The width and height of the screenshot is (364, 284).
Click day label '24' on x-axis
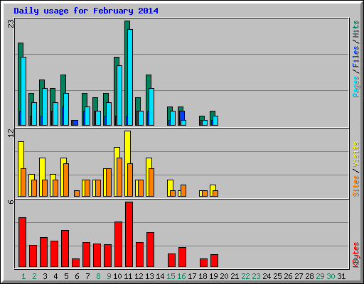click(267, 276)
